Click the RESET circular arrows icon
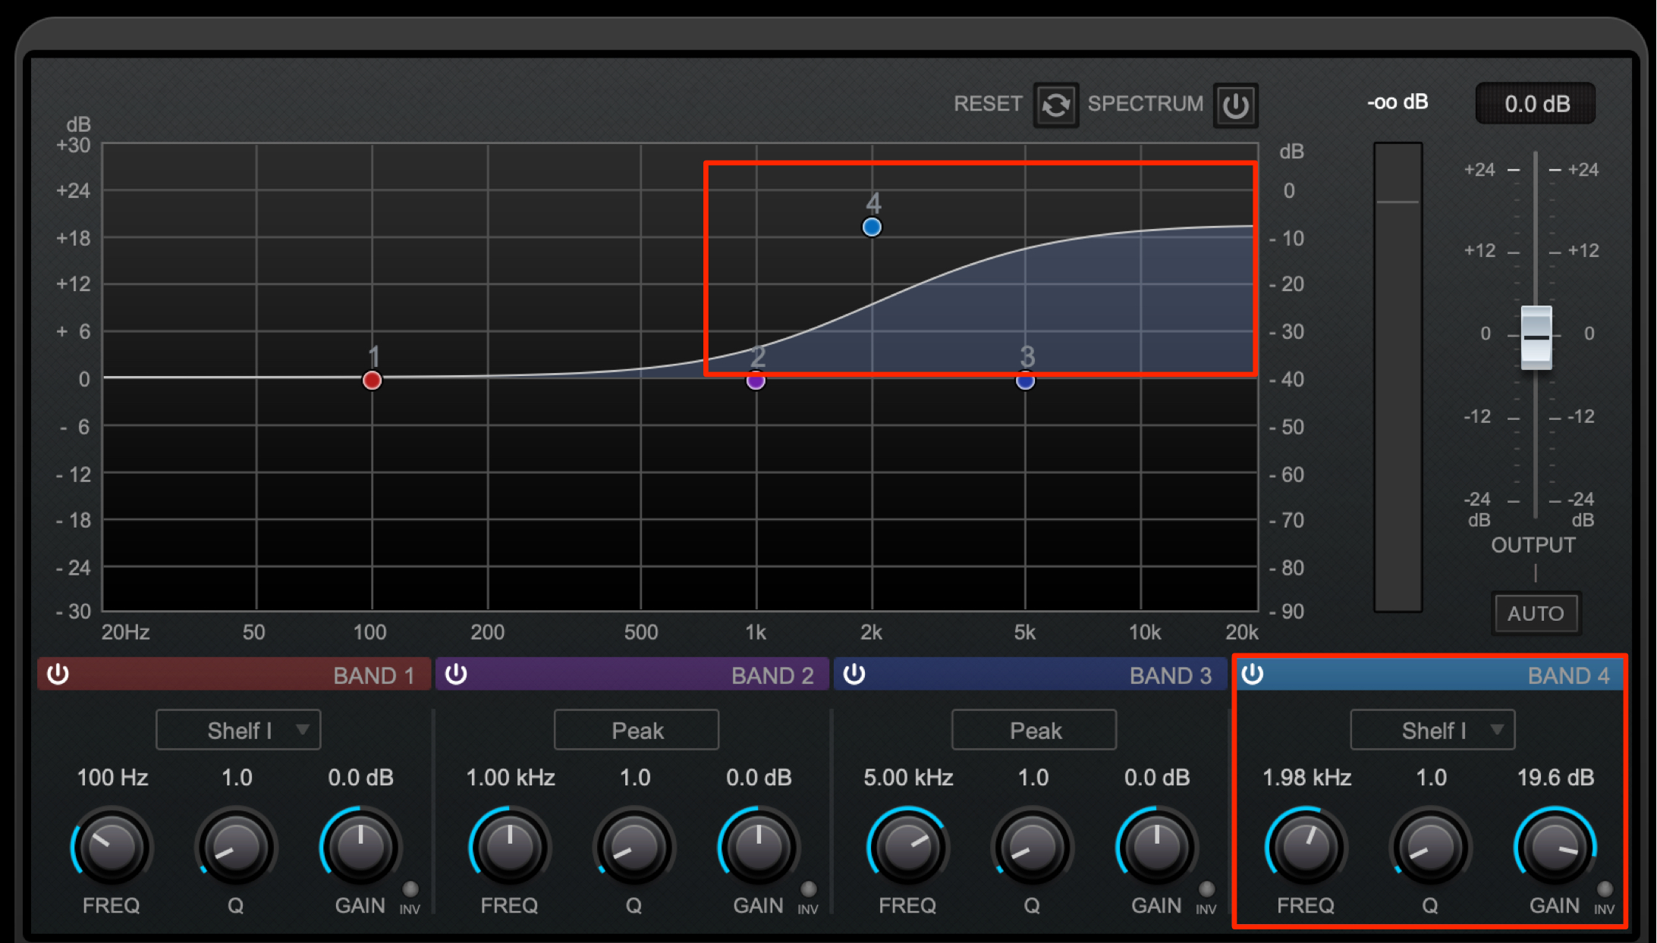Viewport: 1657px width, 943px height. pyautogui.click(x=1055, y=105)
